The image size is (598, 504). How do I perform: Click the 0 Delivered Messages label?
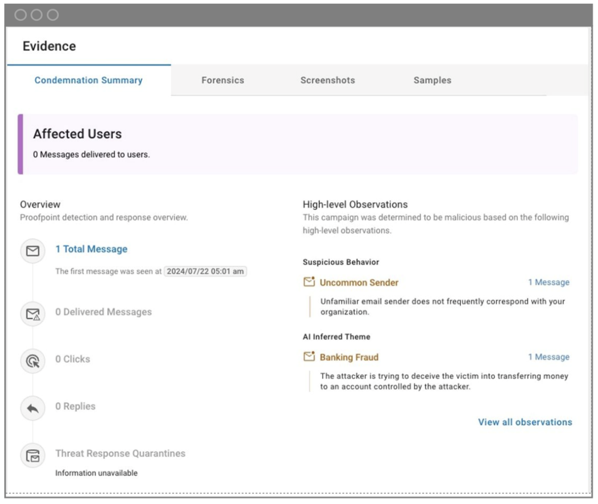pyautogui.click(x=103, y=312)
